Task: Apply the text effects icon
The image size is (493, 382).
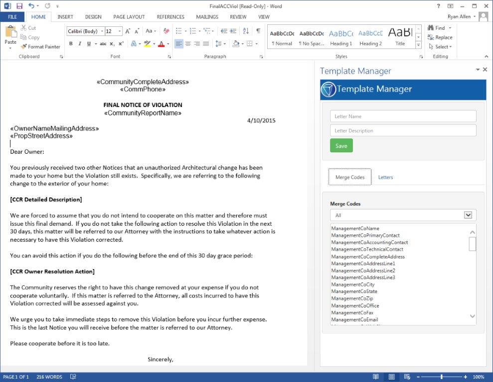Action: tap(134, 44)
